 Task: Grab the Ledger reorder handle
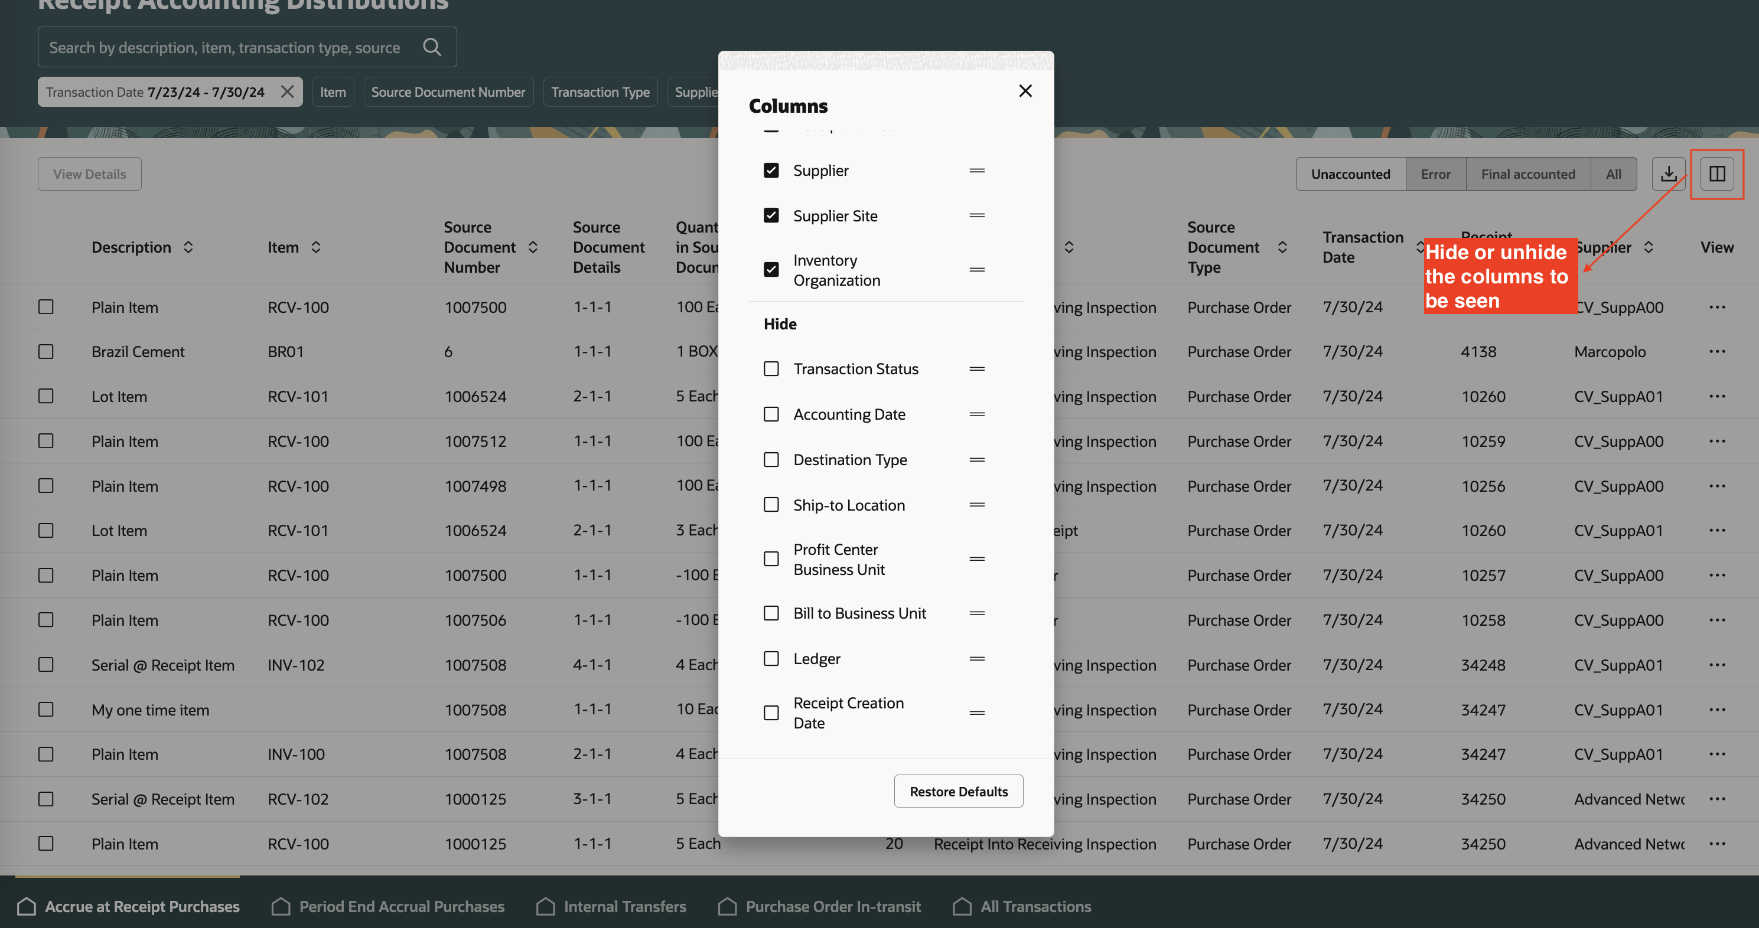click(x=977, y=659)
